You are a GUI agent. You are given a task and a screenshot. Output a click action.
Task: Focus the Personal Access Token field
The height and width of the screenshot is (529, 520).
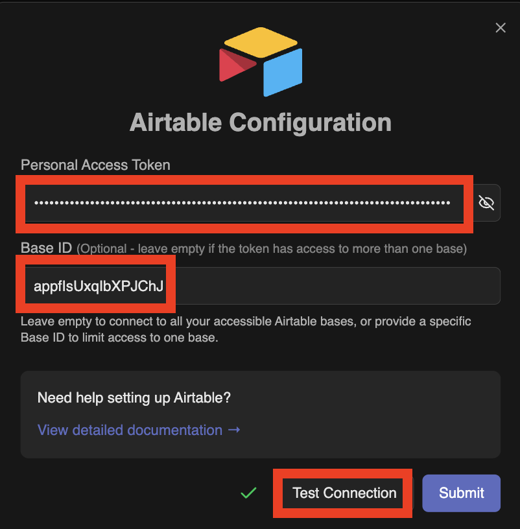pyautogui.click(x=244, y=203)
